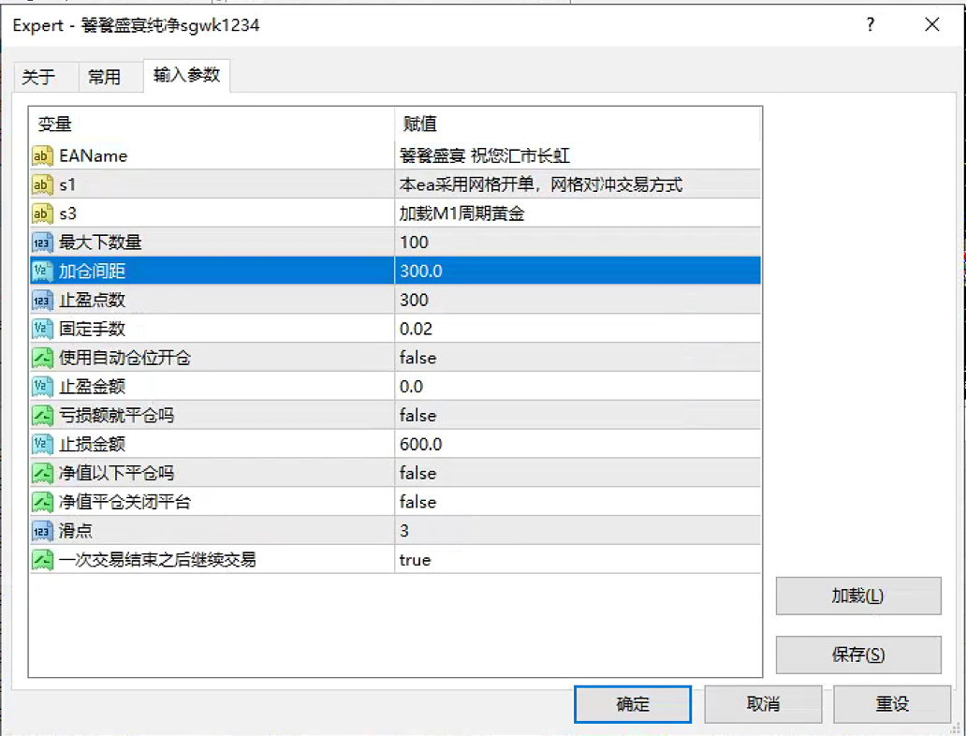
Task: Click the text type icon next to s3
Action: (x=43, y=213)
